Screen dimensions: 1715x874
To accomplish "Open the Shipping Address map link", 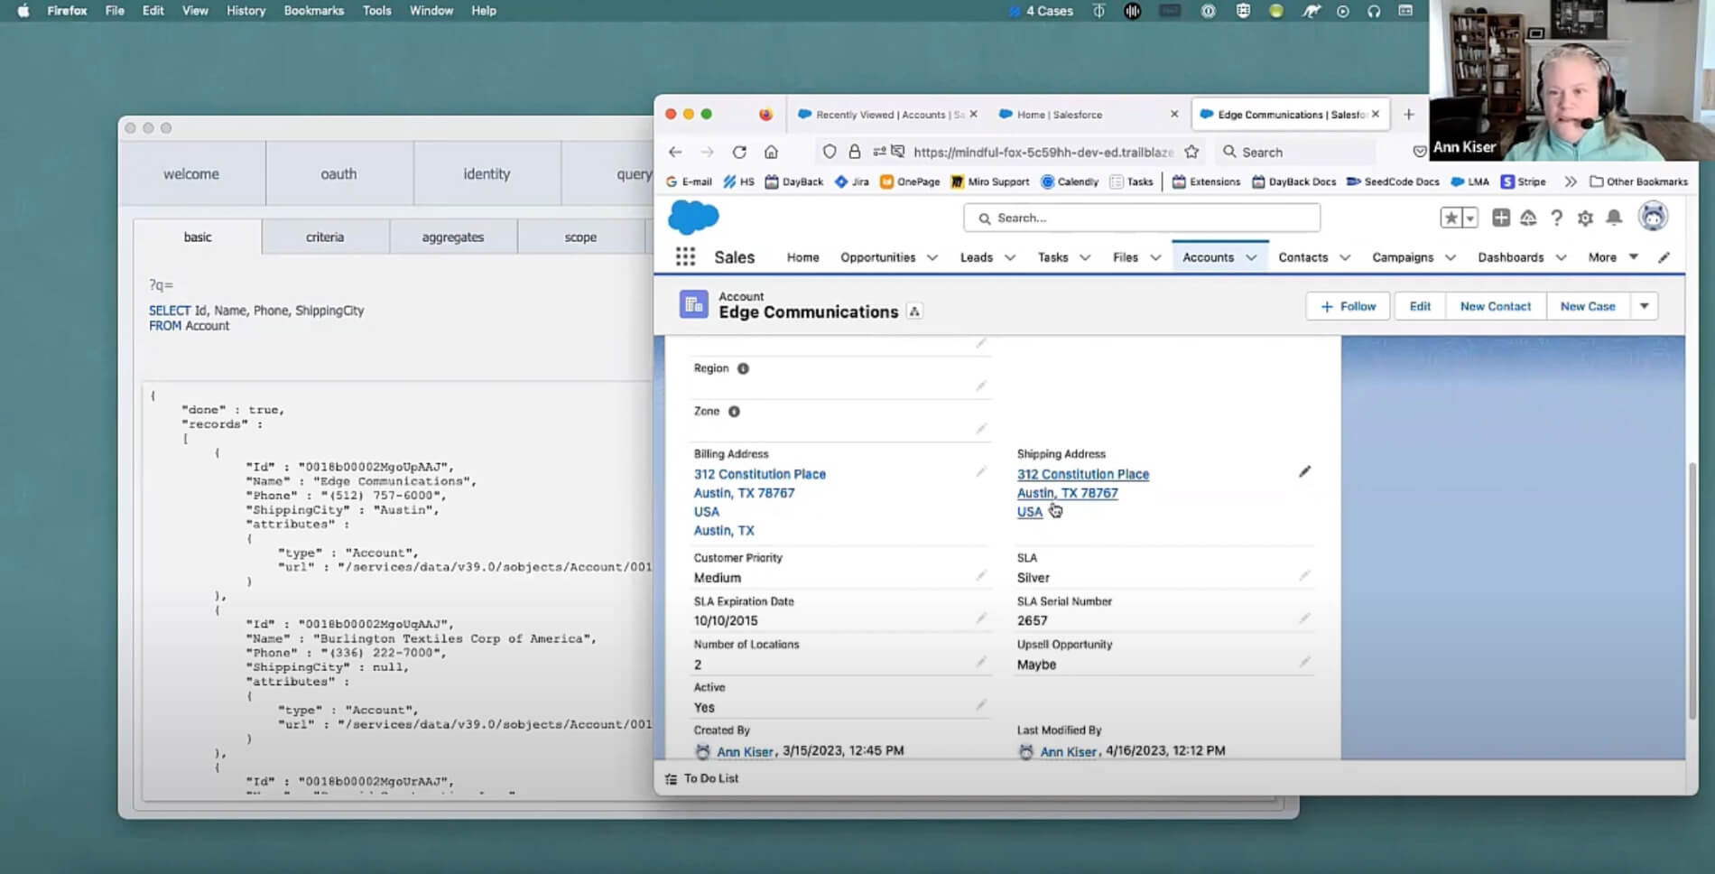I will (x=1082, y=493).
